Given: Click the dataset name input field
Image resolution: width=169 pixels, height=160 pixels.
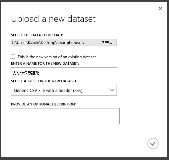Looking at the screenshot, I should pyautogui.click(x=64, y=73).
